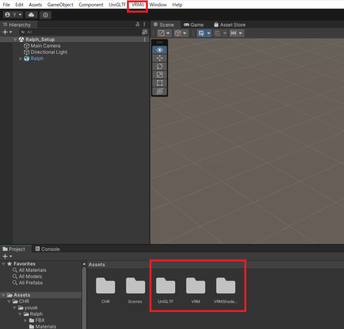The height and width of the screenshot is (329, 344).
Task: Expand the Ralph object in Hierarchy
Action: (21, 59)
